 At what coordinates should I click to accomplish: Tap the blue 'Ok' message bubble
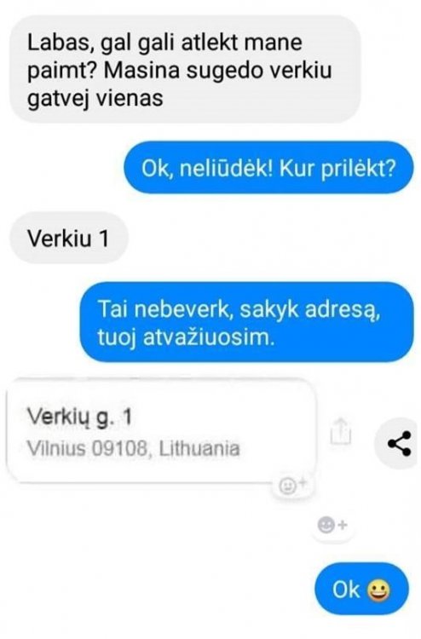click(x=361, y=590)
